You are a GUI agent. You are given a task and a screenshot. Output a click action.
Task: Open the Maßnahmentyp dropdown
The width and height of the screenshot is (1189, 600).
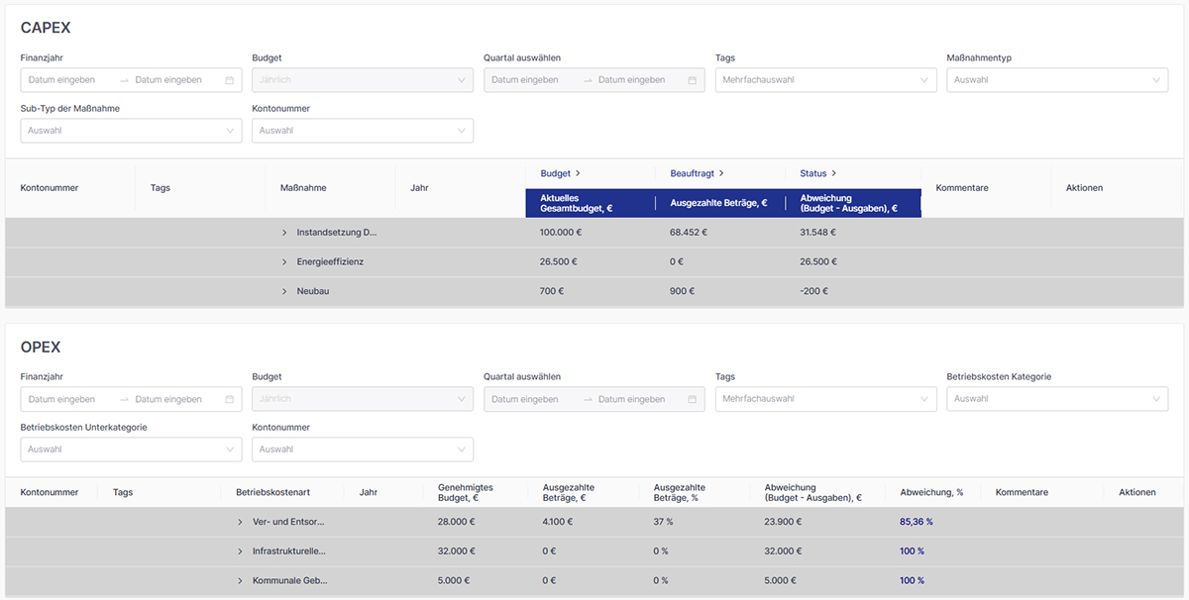pyautogui.click(x=1056, y=80)
